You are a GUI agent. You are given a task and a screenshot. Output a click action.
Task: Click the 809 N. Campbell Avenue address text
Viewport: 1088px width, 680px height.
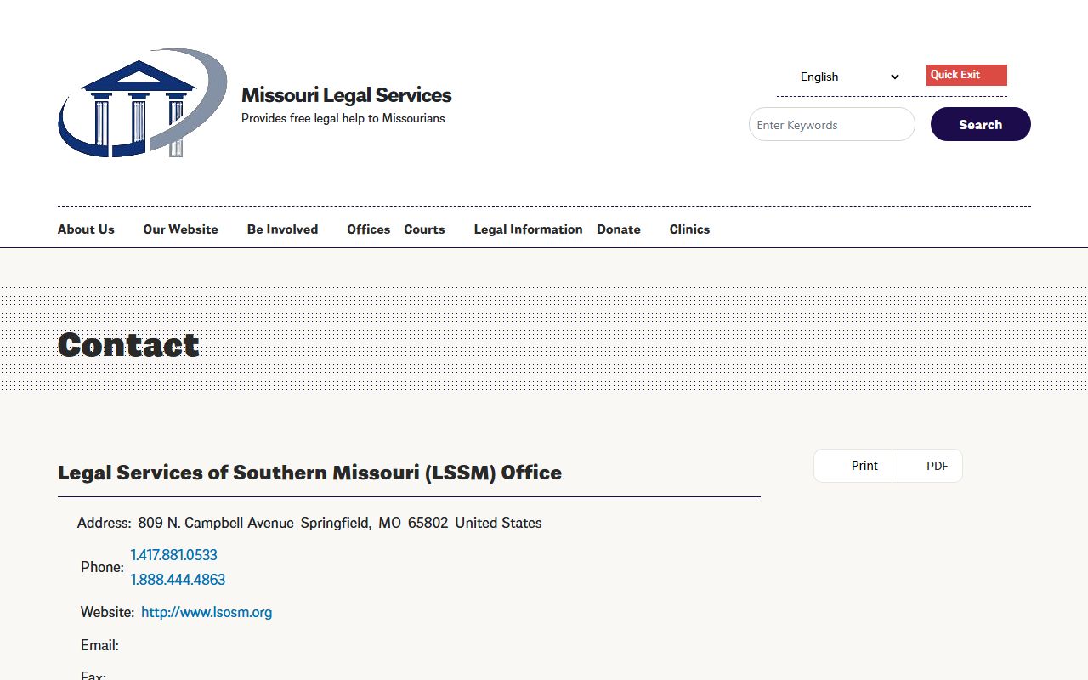click(216, 523)
